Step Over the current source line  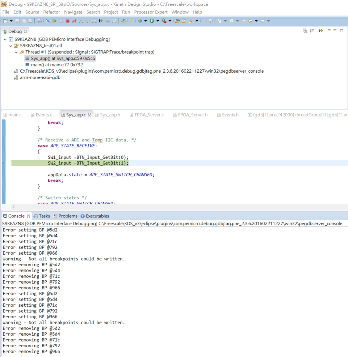pos(87,21)
